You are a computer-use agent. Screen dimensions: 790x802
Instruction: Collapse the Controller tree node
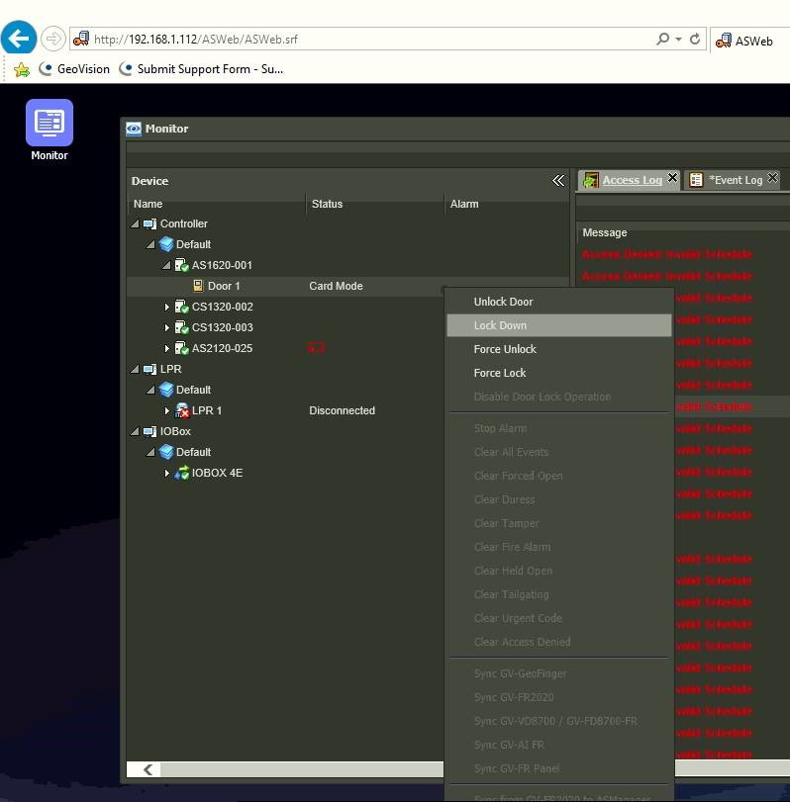coord(135,223)
